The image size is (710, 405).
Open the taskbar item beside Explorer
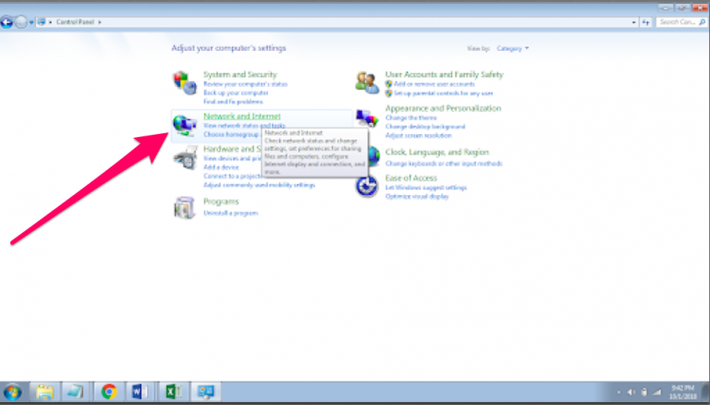75,392
